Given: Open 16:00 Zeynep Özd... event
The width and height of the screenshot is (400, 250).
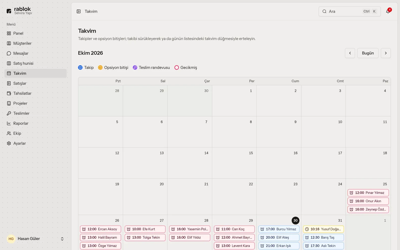Looking at the screenshot, I should (368, 209).
